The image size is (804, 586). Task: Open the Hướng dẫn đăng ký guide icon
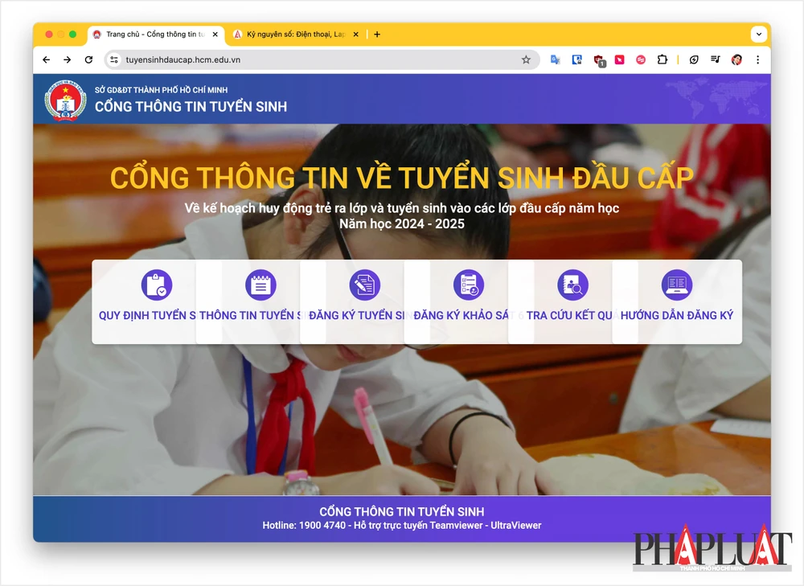coord(676,284)
